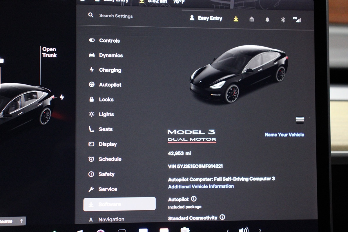The image size is (348, 232).
Task: Tap the HomeLink garage icon
Action: [x=252, y=19]
